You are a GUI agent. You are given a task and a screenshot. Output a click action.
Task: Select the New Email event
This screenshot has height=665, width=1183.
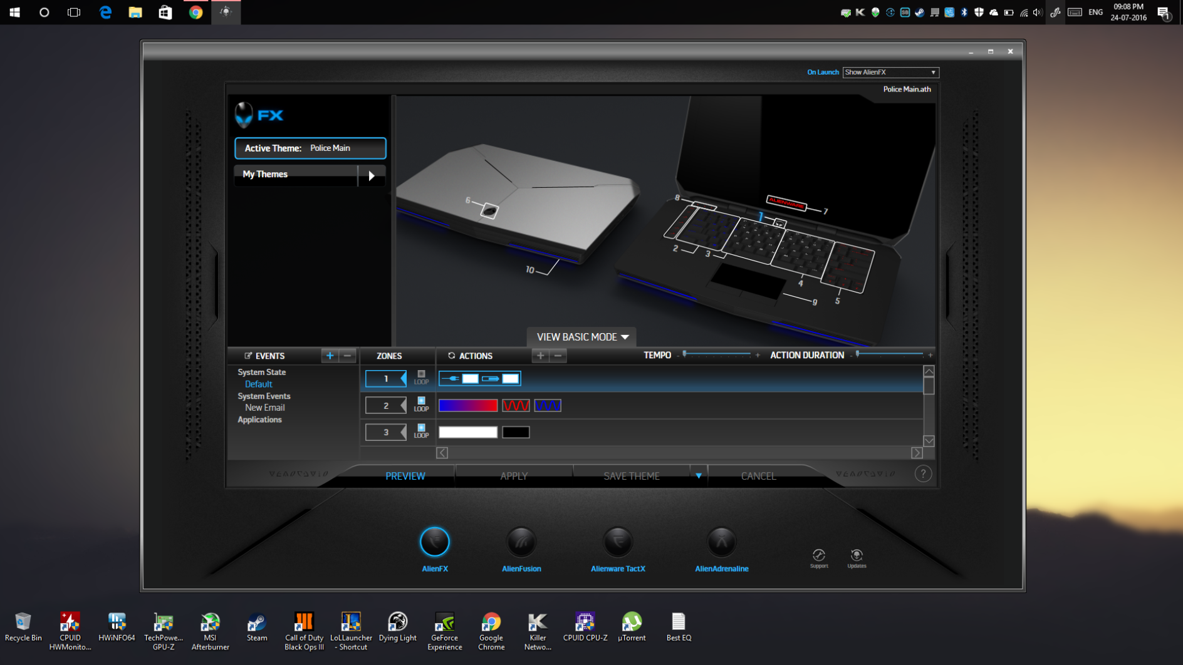pyautogui.click(x=264, y=408)
